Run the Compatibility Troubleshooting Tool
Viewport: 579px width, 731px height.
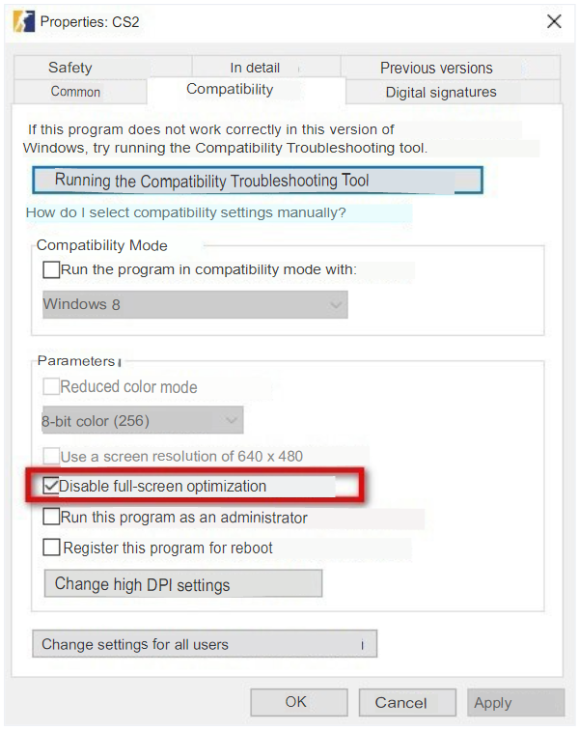click(257, 181)
